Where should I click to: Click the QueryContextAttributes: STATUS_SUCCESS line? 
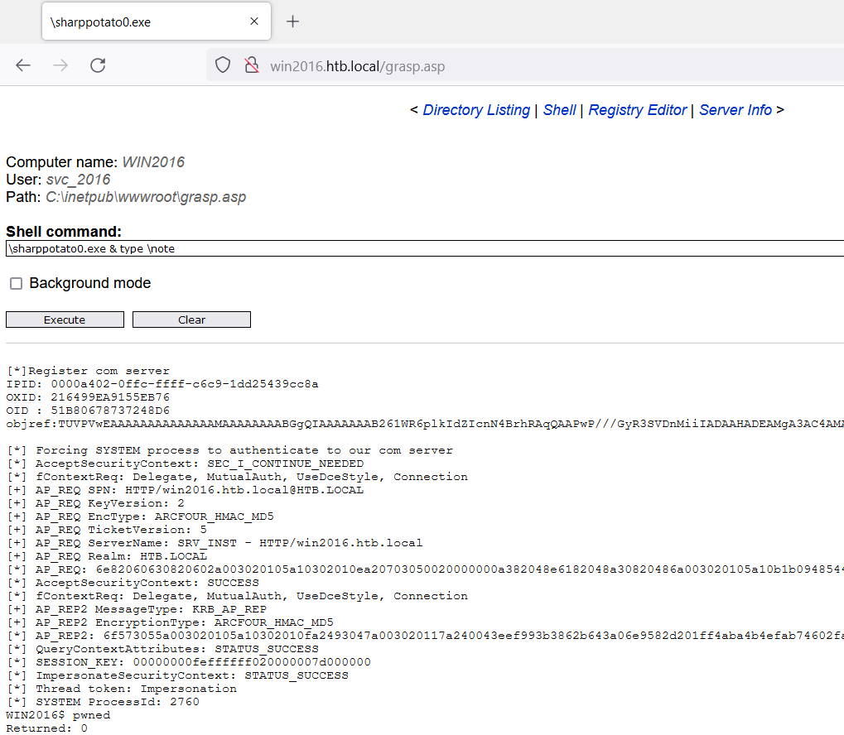point(162,649)
